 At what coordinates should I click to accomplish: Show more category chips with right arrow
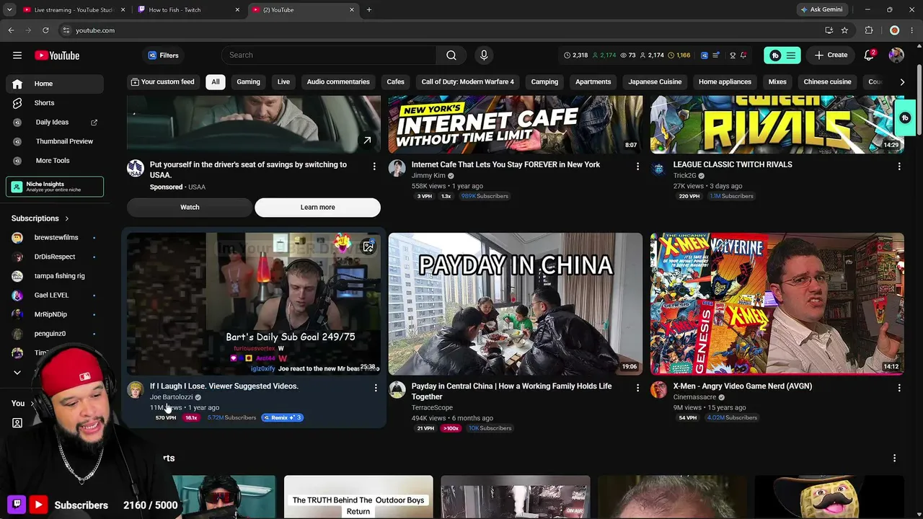click(x=902, y=82)
